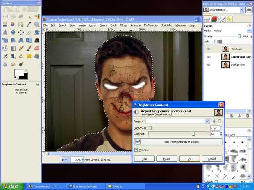Open the Layers tab configuration menu
This screenshot has width=254, height=190.
(249, 26)
